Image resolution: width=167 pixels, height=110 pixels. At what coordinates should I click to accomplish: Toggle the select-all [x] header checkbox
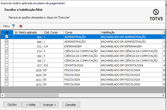tap(7, 32)
